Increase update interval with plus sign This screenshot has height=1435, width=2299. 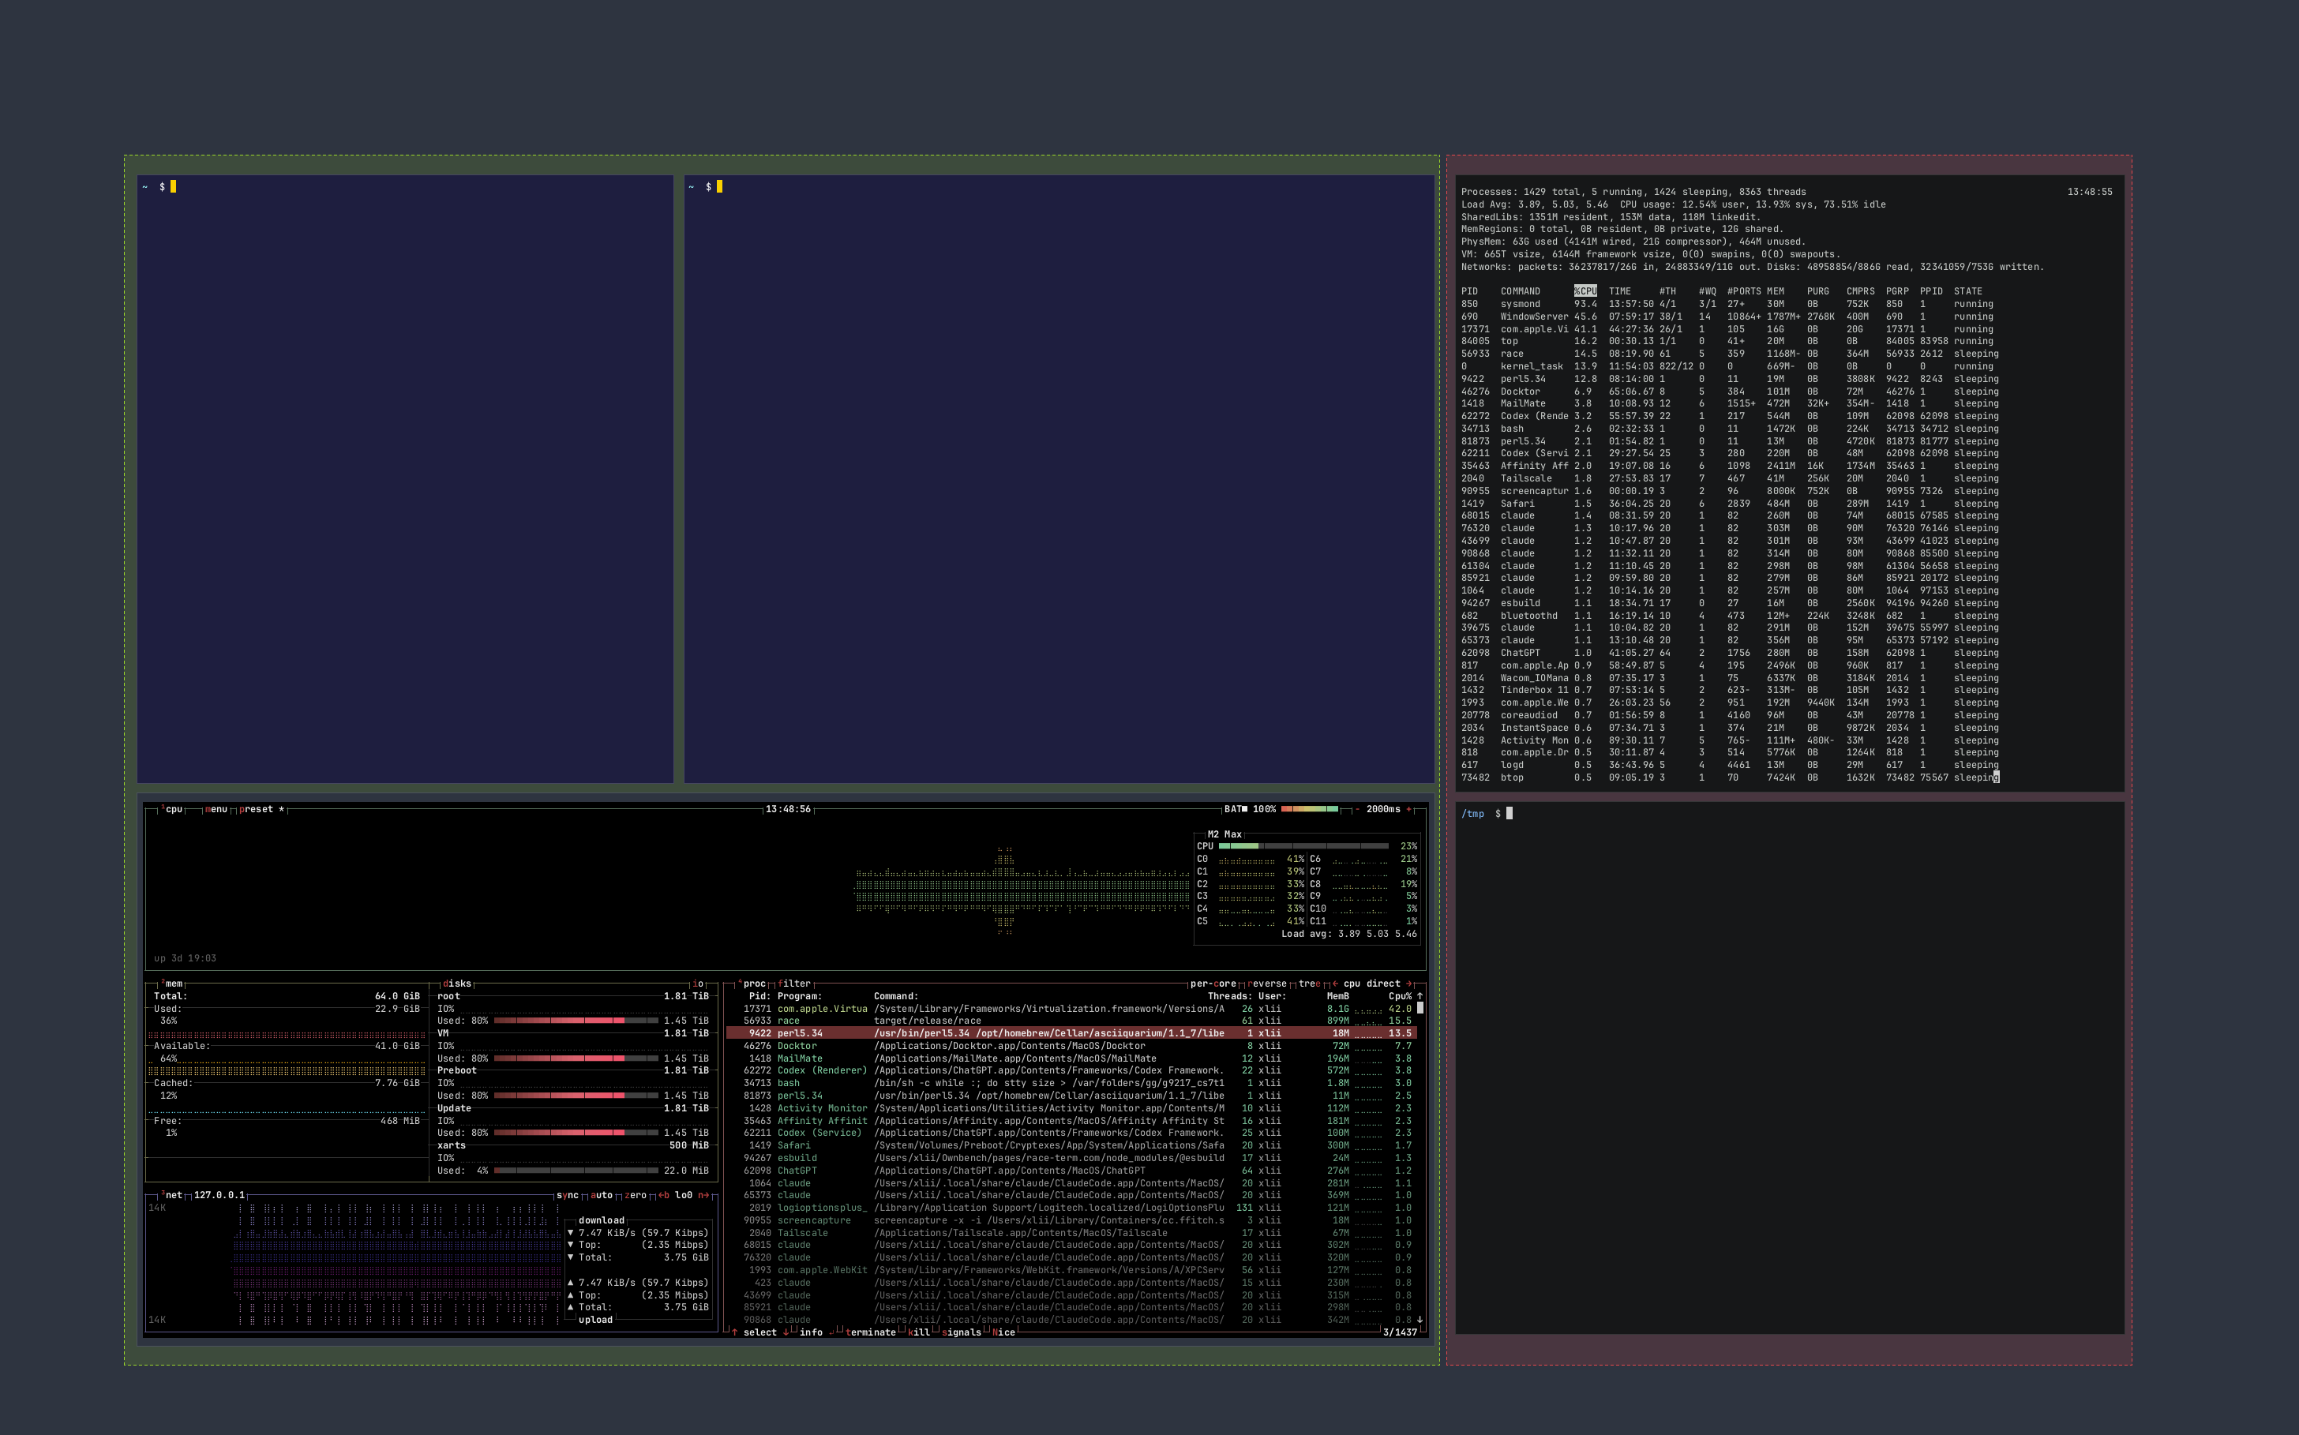pyautogui.click(x=1408, y=810)
